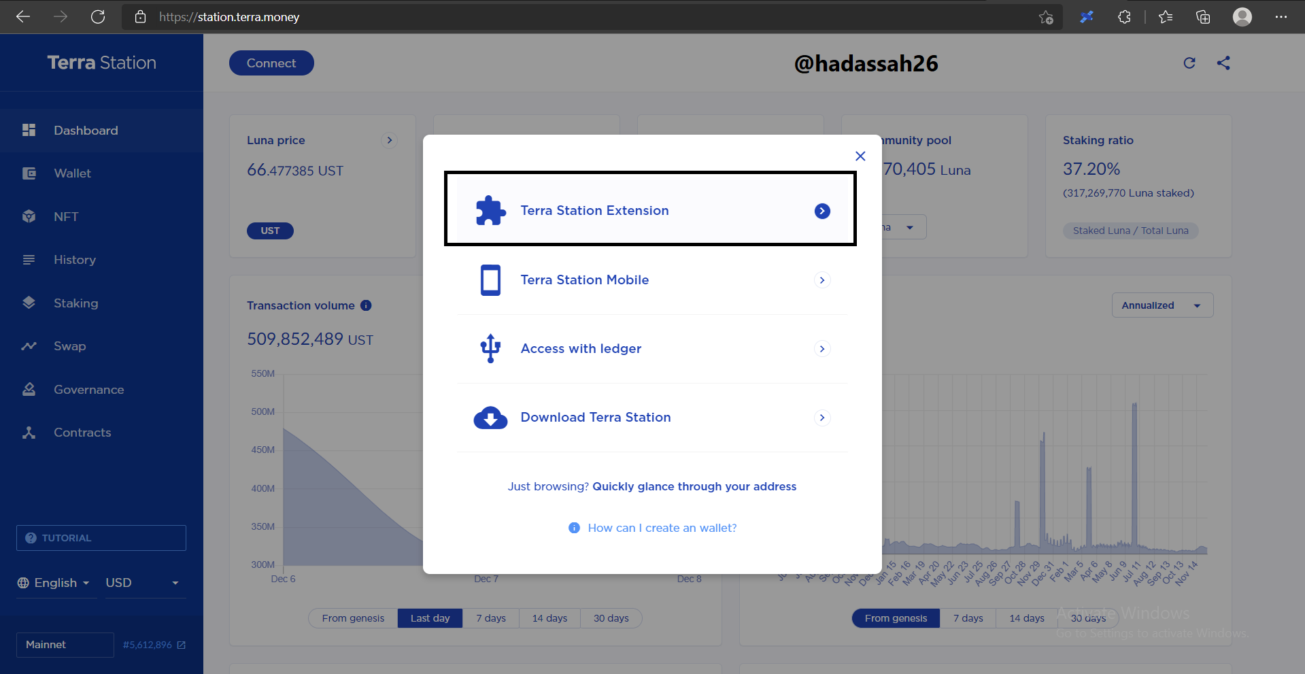Screen dimensions: 1305x674
Task: Open the USD currency dropdown
Action: pyautogui.click(x=145, y=583)
